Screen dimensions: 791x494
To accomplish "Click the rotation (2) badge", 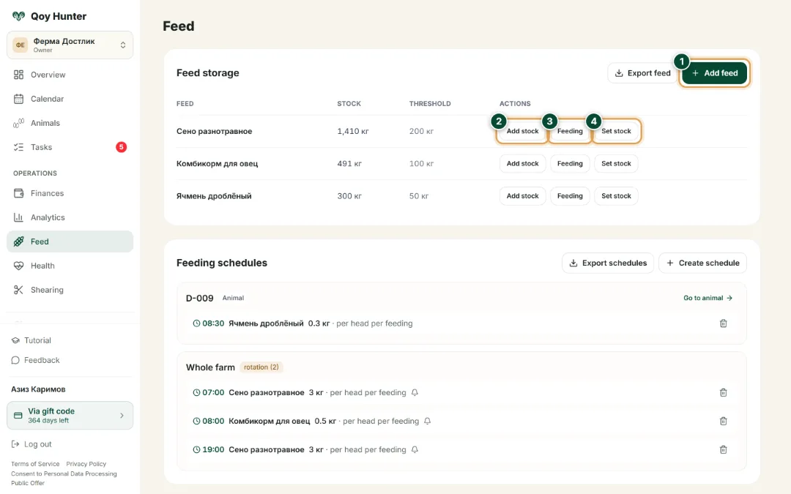I will pos(261,367).
